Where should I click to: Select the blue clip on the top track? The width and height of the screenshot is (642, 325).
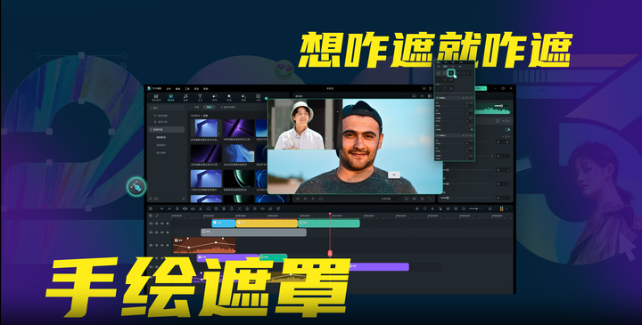224,223
